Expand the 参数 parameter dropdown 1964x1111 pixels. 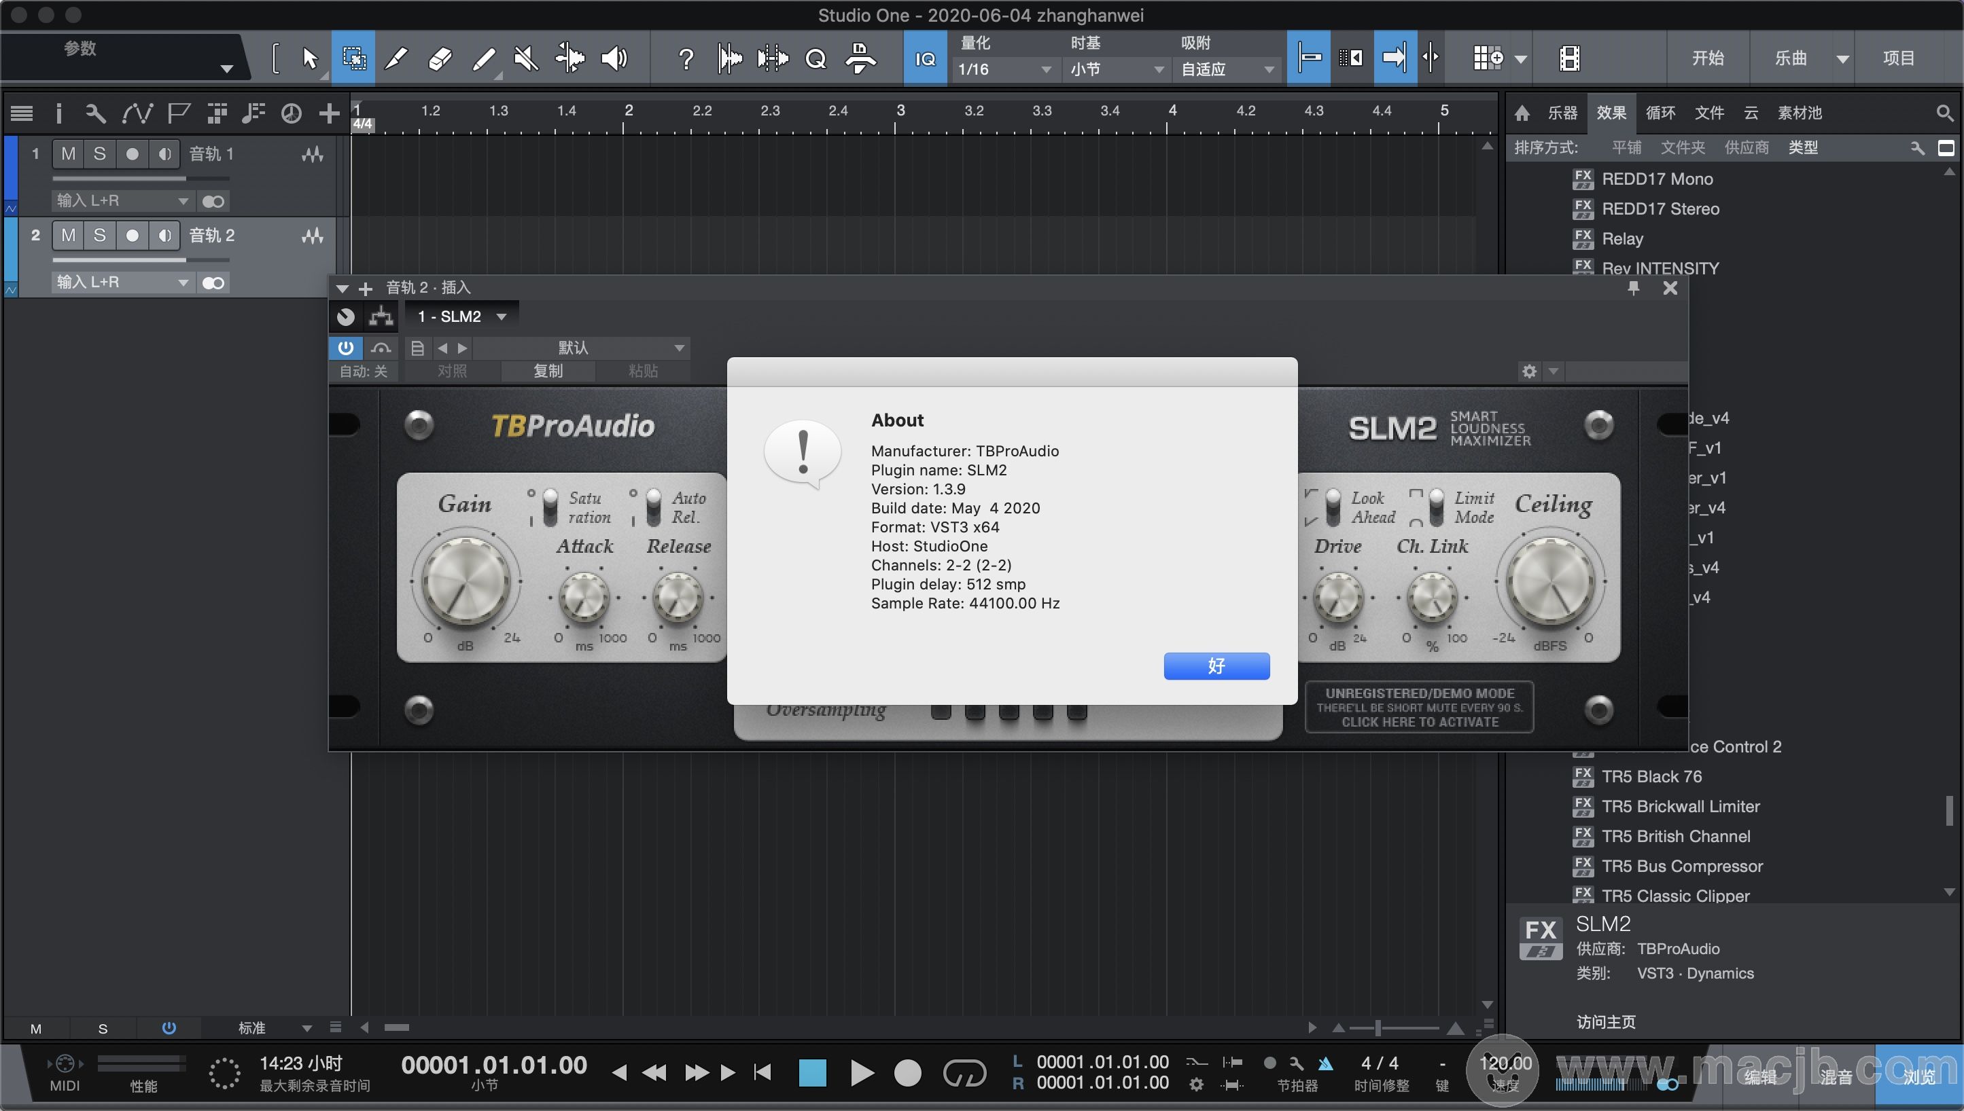[226, 69]
